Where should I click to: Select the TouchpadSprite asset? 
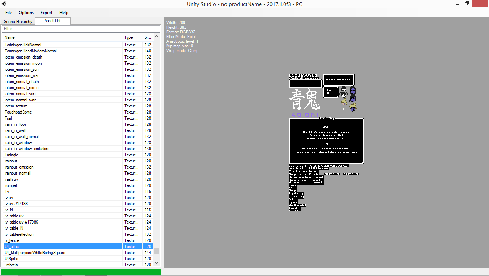pos(78,112)
